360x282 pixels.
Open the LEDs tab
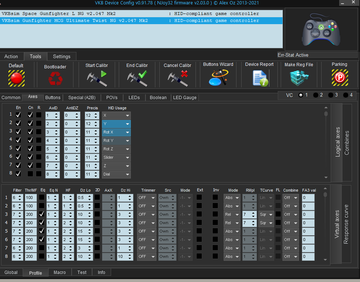[134, 98]
